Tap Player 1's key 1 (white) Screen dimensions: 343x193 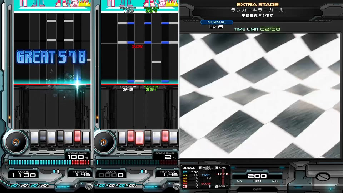(x=34, y=138)
